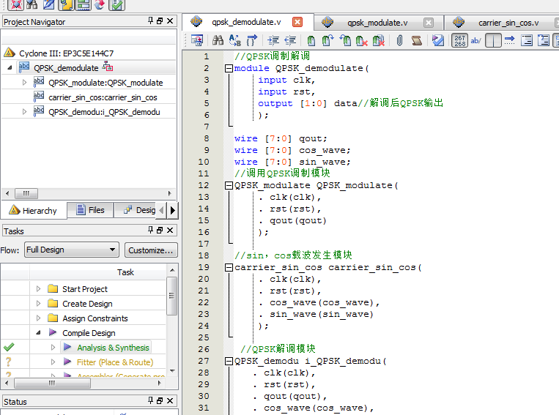The image size is (559, 415).
Task: Open the Flow dropdown showing Full Design
Action: pyautogui.click(x=71, y=250)
